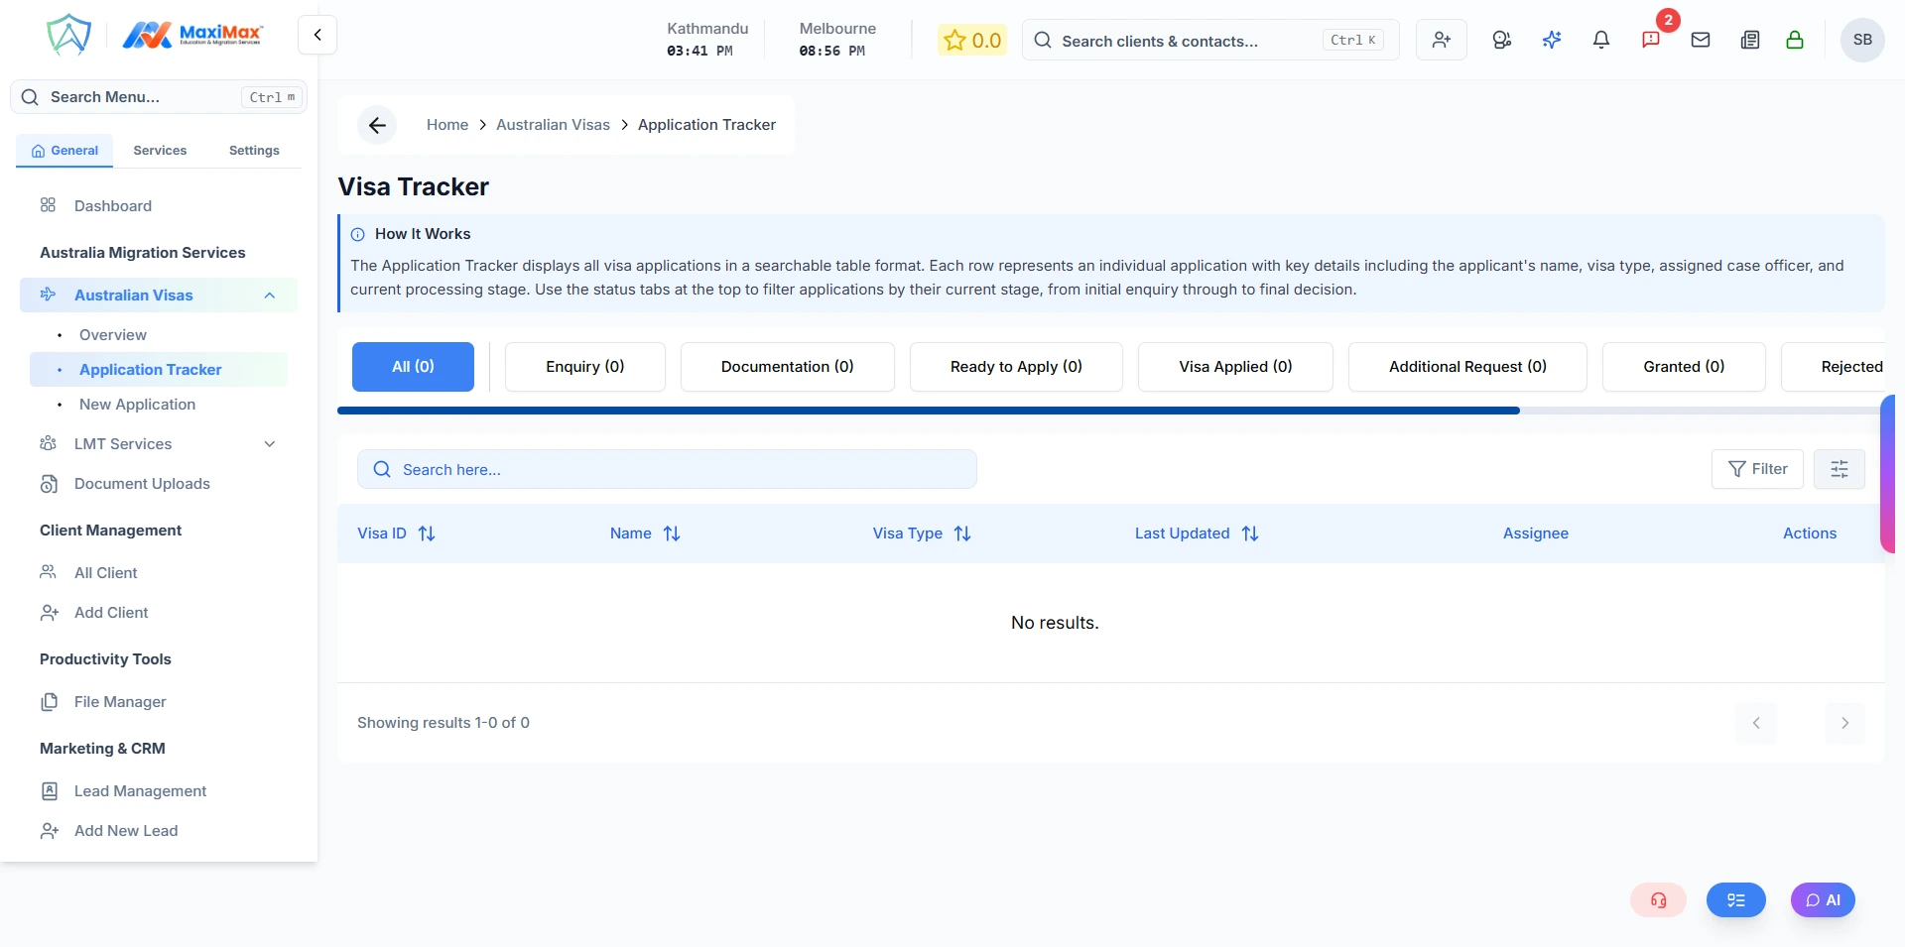The width and height of the screenshot is (1905, 947).
Task: Click the Filter button
Action: 1756,469
